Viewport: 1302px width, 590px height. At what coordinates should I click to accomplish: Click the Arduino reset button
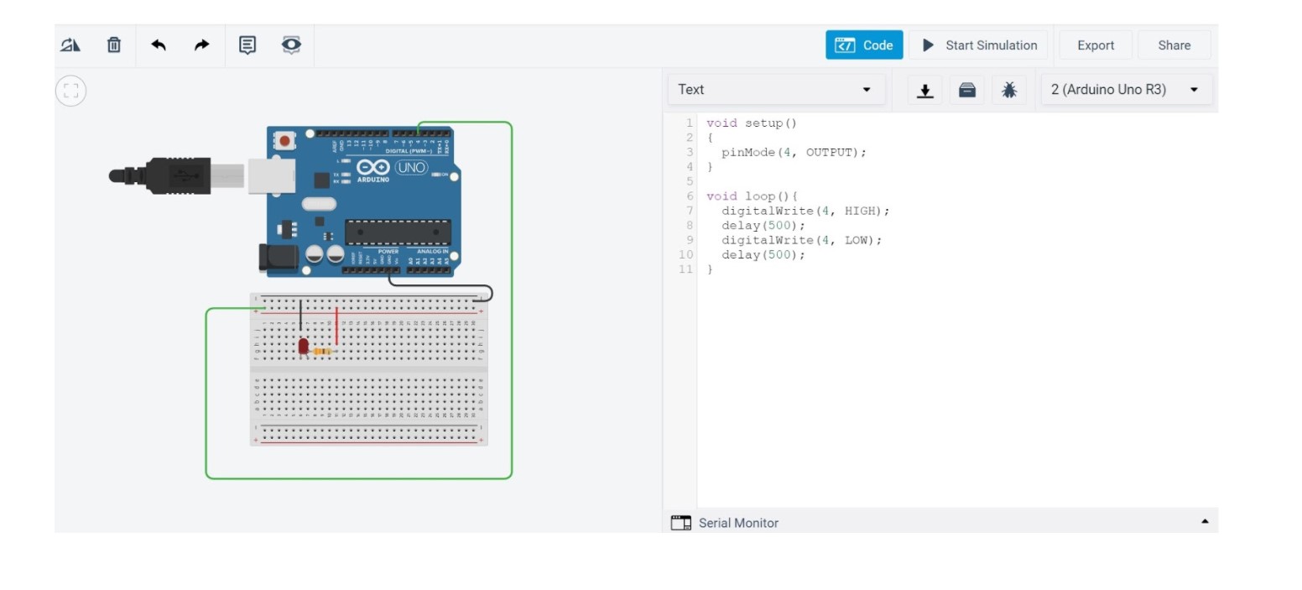click(286, 140)
